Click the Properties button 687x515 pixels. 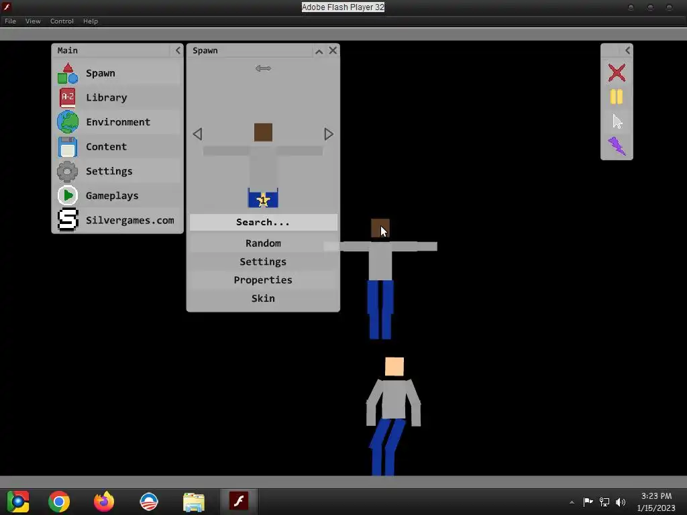click(x=263, y=280)
